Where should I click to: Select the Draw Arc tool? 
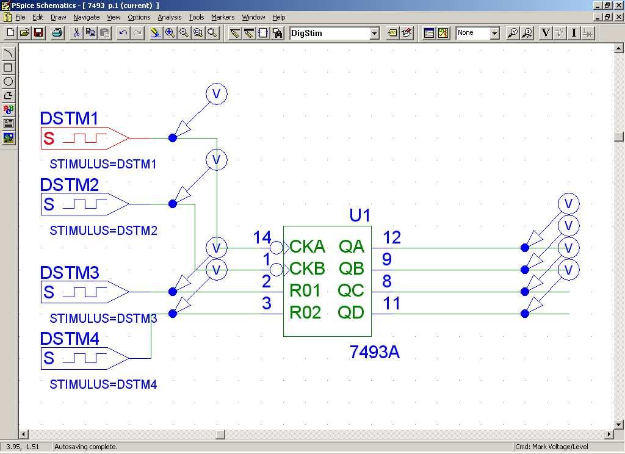click(x=9, y=54)
